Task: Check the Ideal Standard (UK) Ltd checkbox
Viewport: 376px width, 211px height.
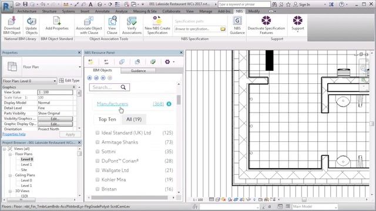Action: point(98,132)
